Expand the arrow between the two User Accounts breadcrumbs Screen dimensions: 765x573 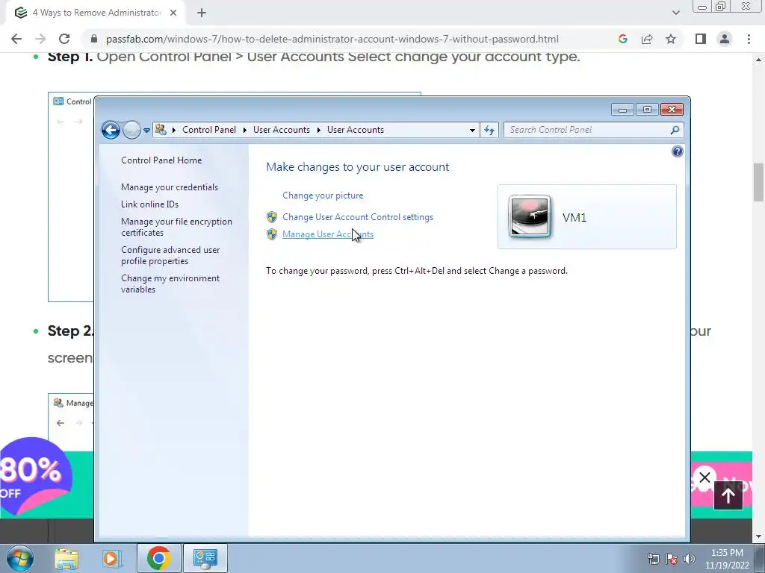(x=318, y=130)
